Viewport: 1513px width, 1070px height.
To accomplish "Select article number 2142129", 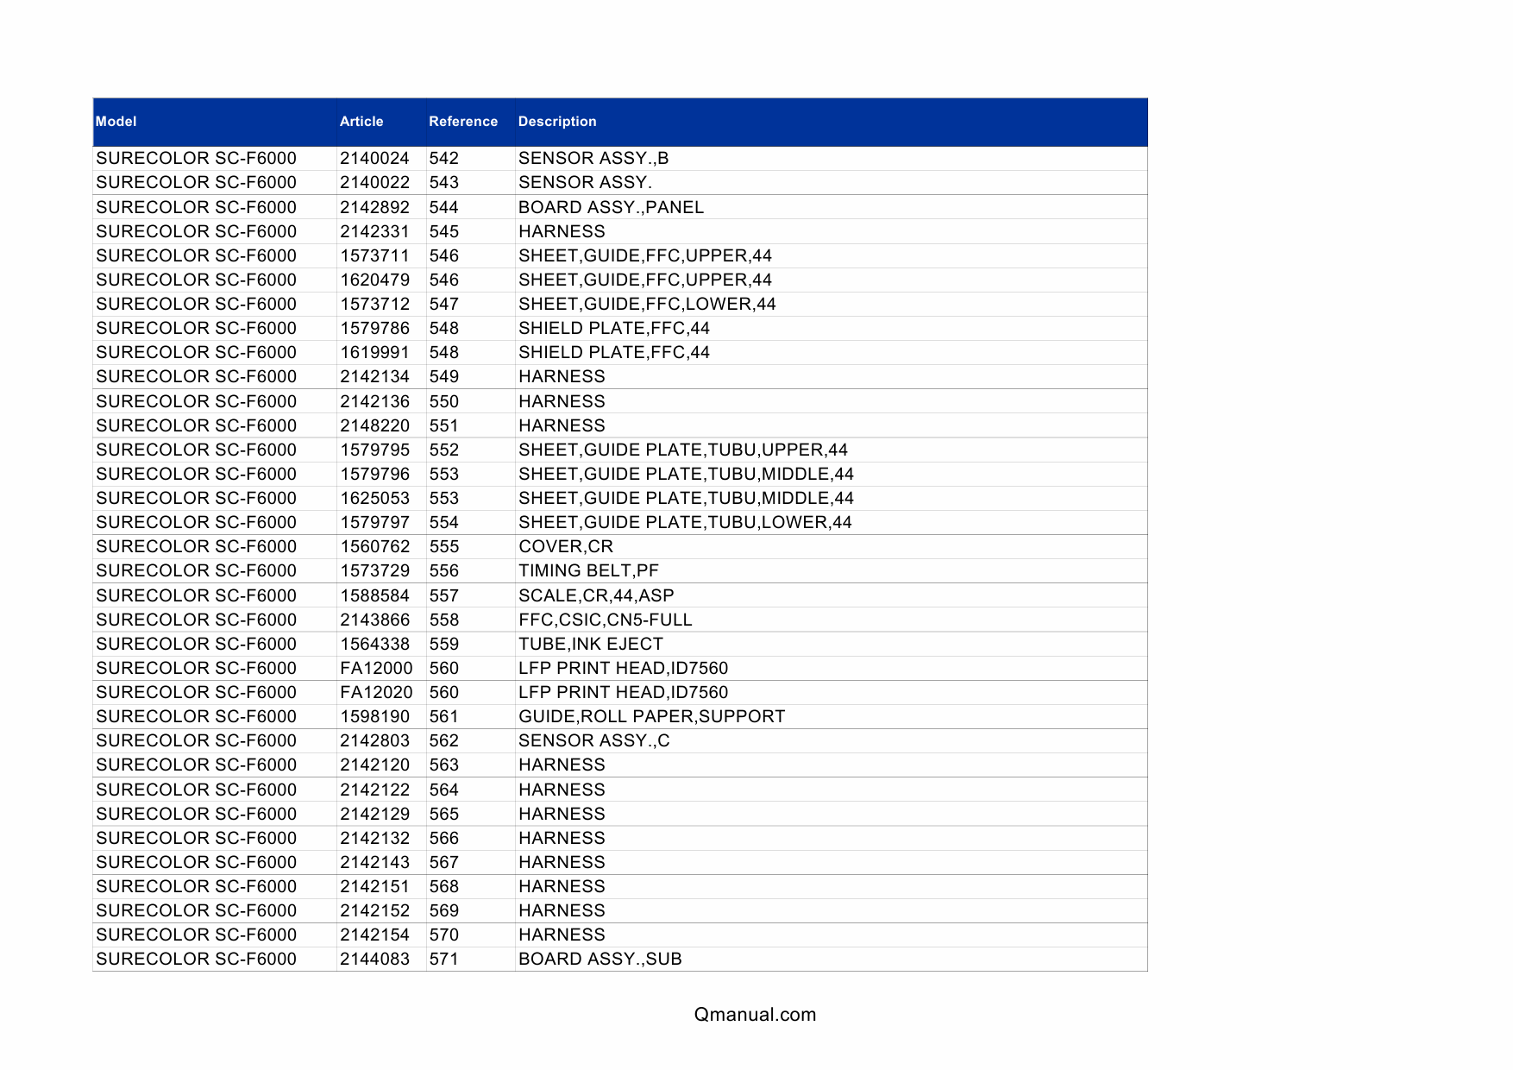I will point(374,814).
